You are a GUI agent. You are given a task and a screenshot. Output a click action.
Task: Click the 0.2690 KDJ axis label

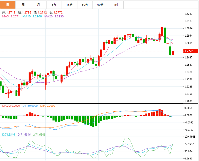pos(188,159)
